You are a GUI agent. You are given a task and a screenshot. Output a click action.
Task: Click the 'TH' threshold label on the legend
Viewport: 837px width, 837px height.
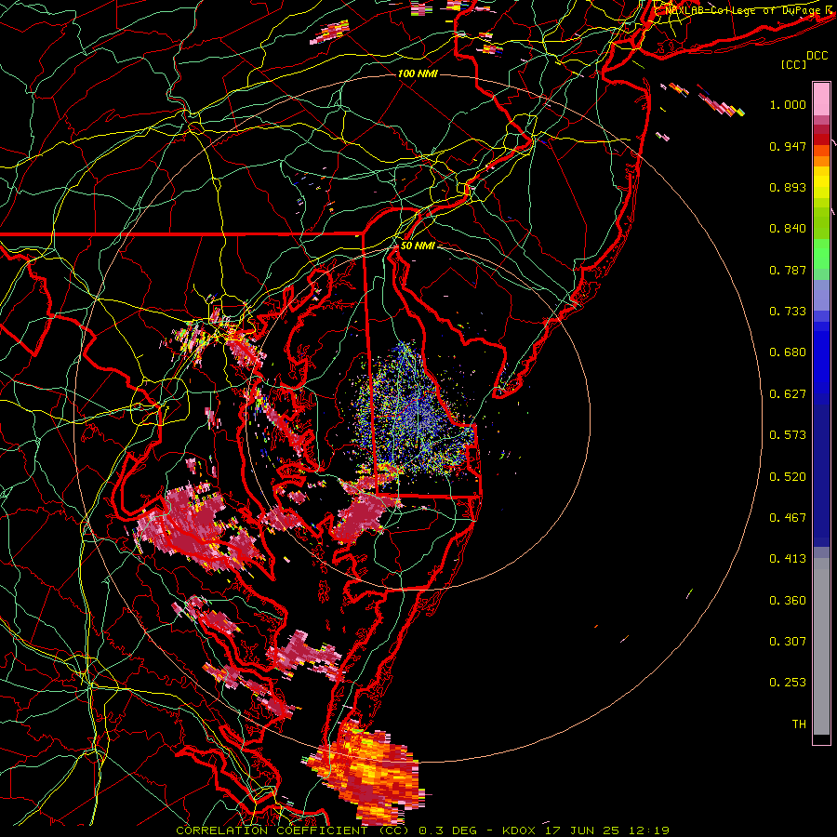[x=799, y=724]
